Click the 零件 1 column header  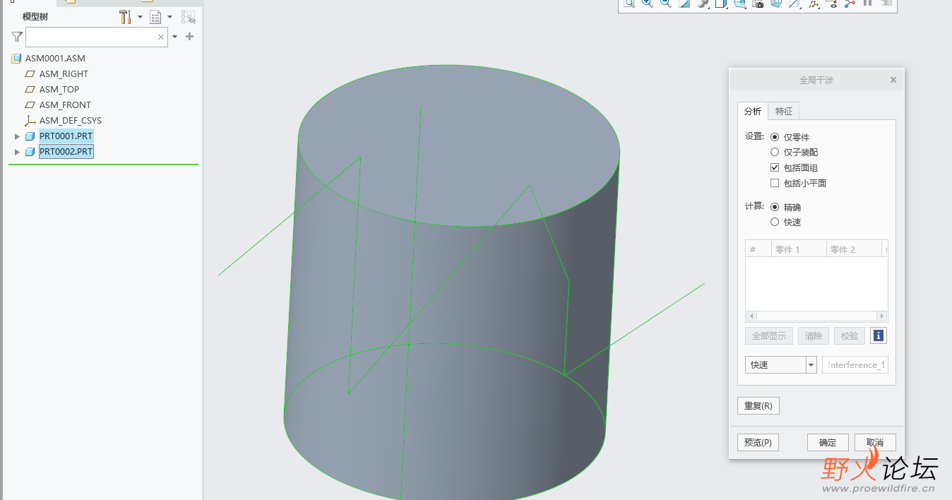point(798,249)
